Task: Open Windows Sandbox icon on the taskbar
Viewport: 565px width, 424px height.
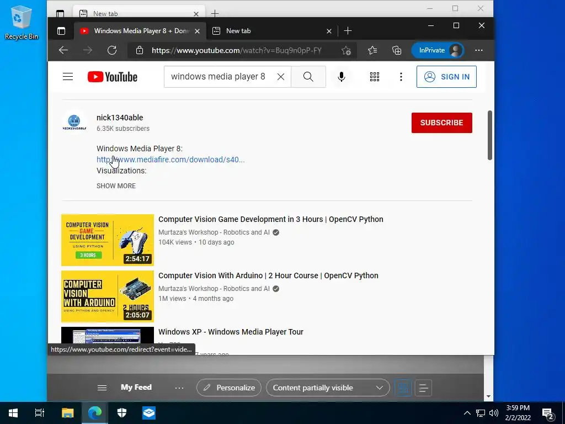Action: 149,412
